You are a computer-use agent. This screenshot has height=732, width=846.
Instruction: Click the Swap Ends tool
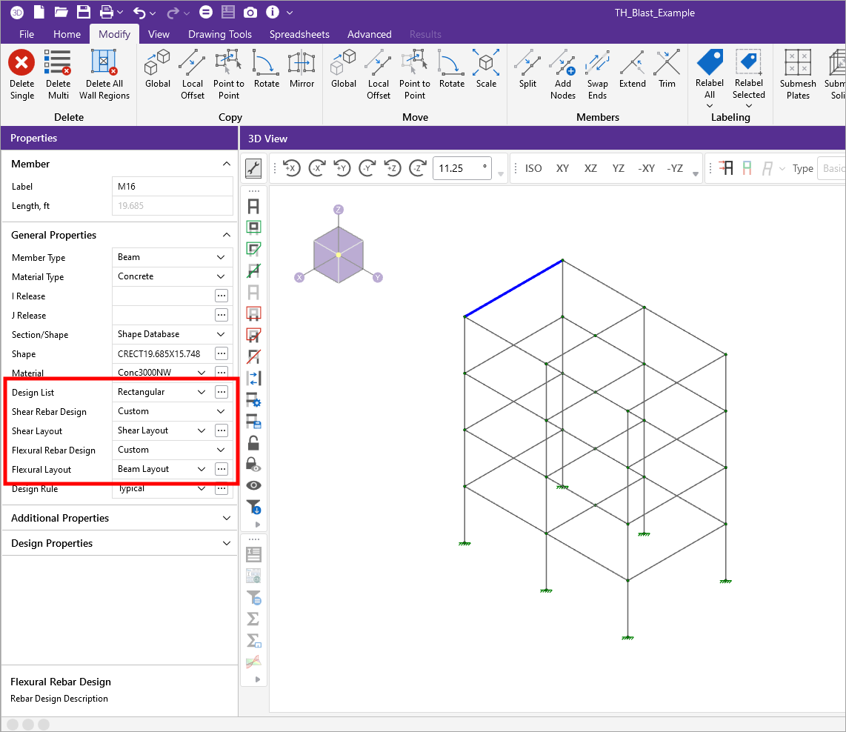point(597,64)
